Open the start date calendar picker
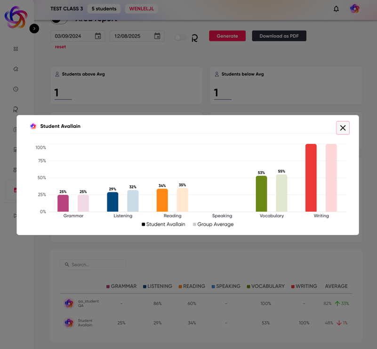This screenshot has height=349, width=377. tap(98, 36)
